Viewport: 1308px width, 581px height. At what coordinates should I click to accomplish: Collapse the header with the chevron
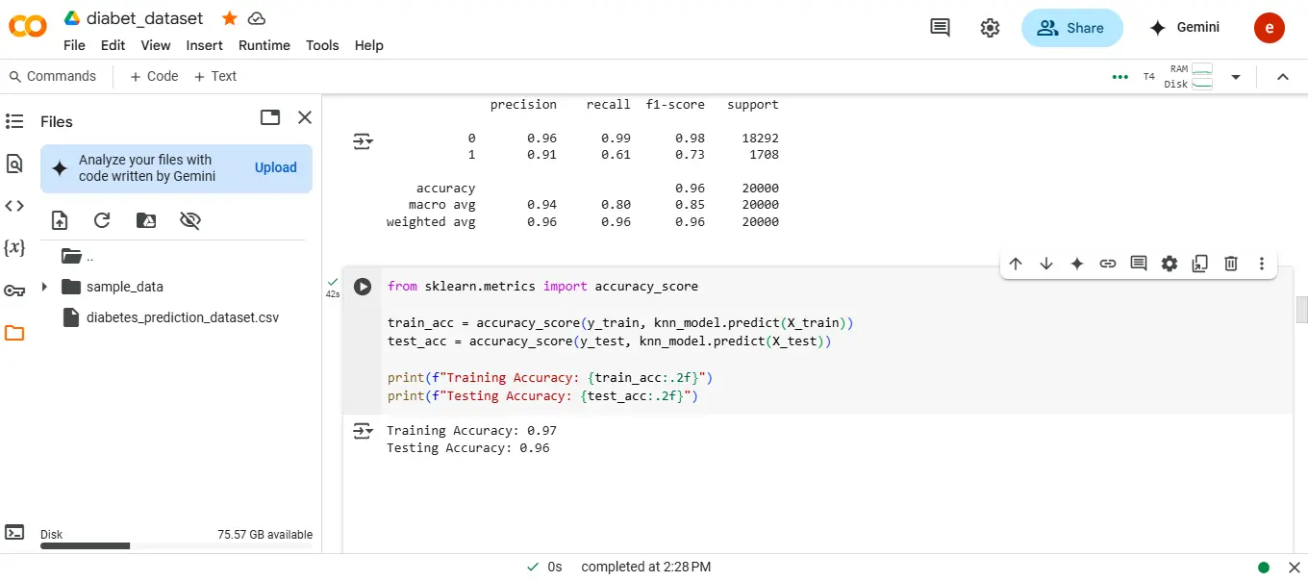[1282, 77]
